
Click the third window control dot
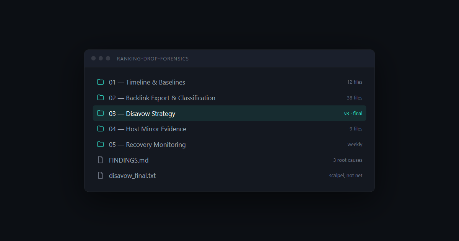click(108, 58)
